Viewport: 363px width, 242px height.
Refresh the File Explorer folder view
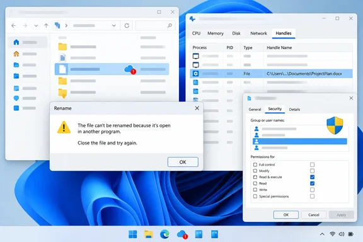pos(127,25)
